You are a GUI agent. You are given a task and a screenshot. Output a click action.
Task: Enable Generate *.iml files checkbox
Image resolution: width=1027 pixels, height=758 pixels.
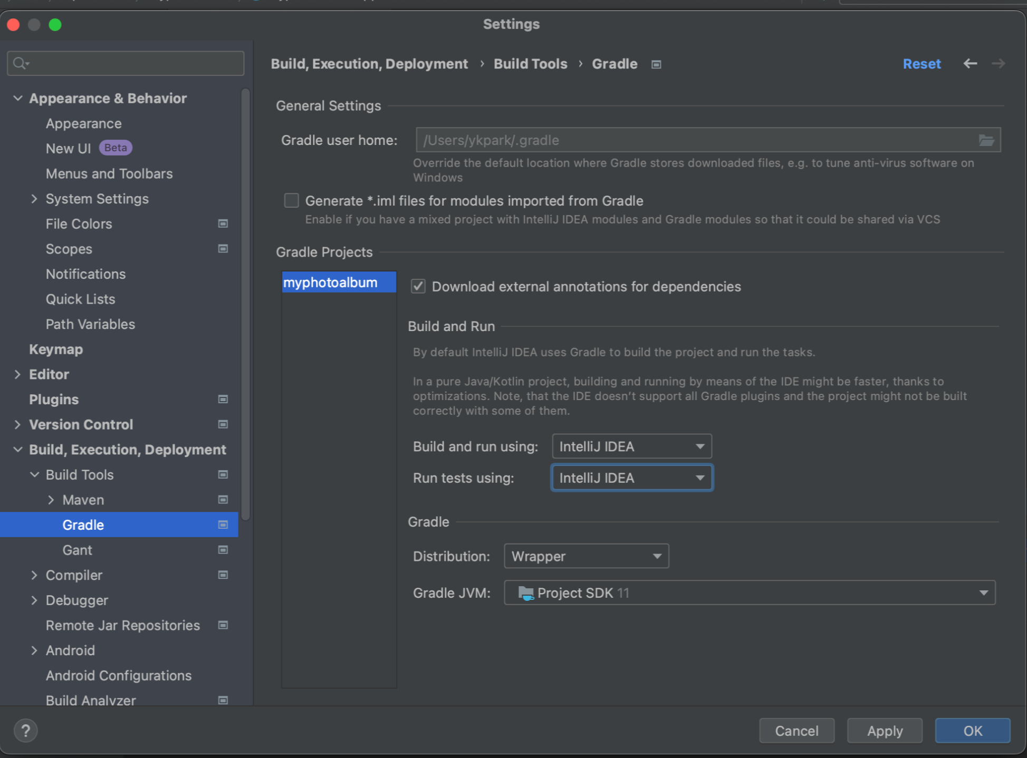[x=291, y=200]
